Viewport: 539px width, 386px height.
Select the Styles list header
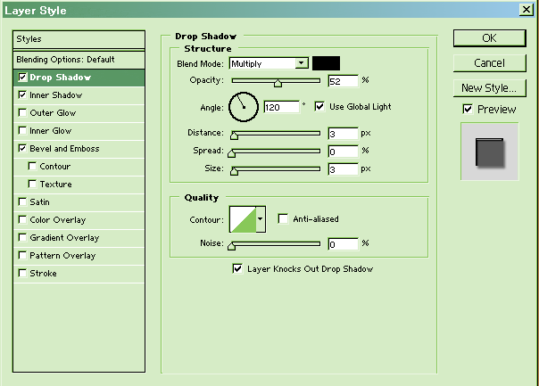(x=79, y=39)
